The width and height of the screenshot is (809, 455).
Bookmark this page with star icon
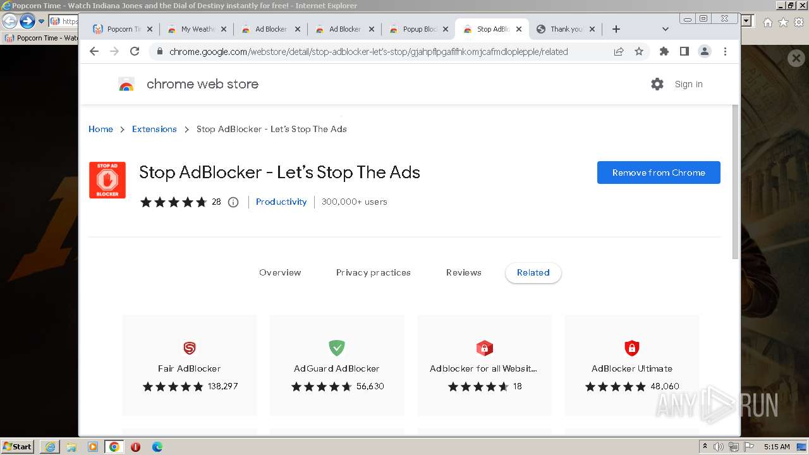639,52
